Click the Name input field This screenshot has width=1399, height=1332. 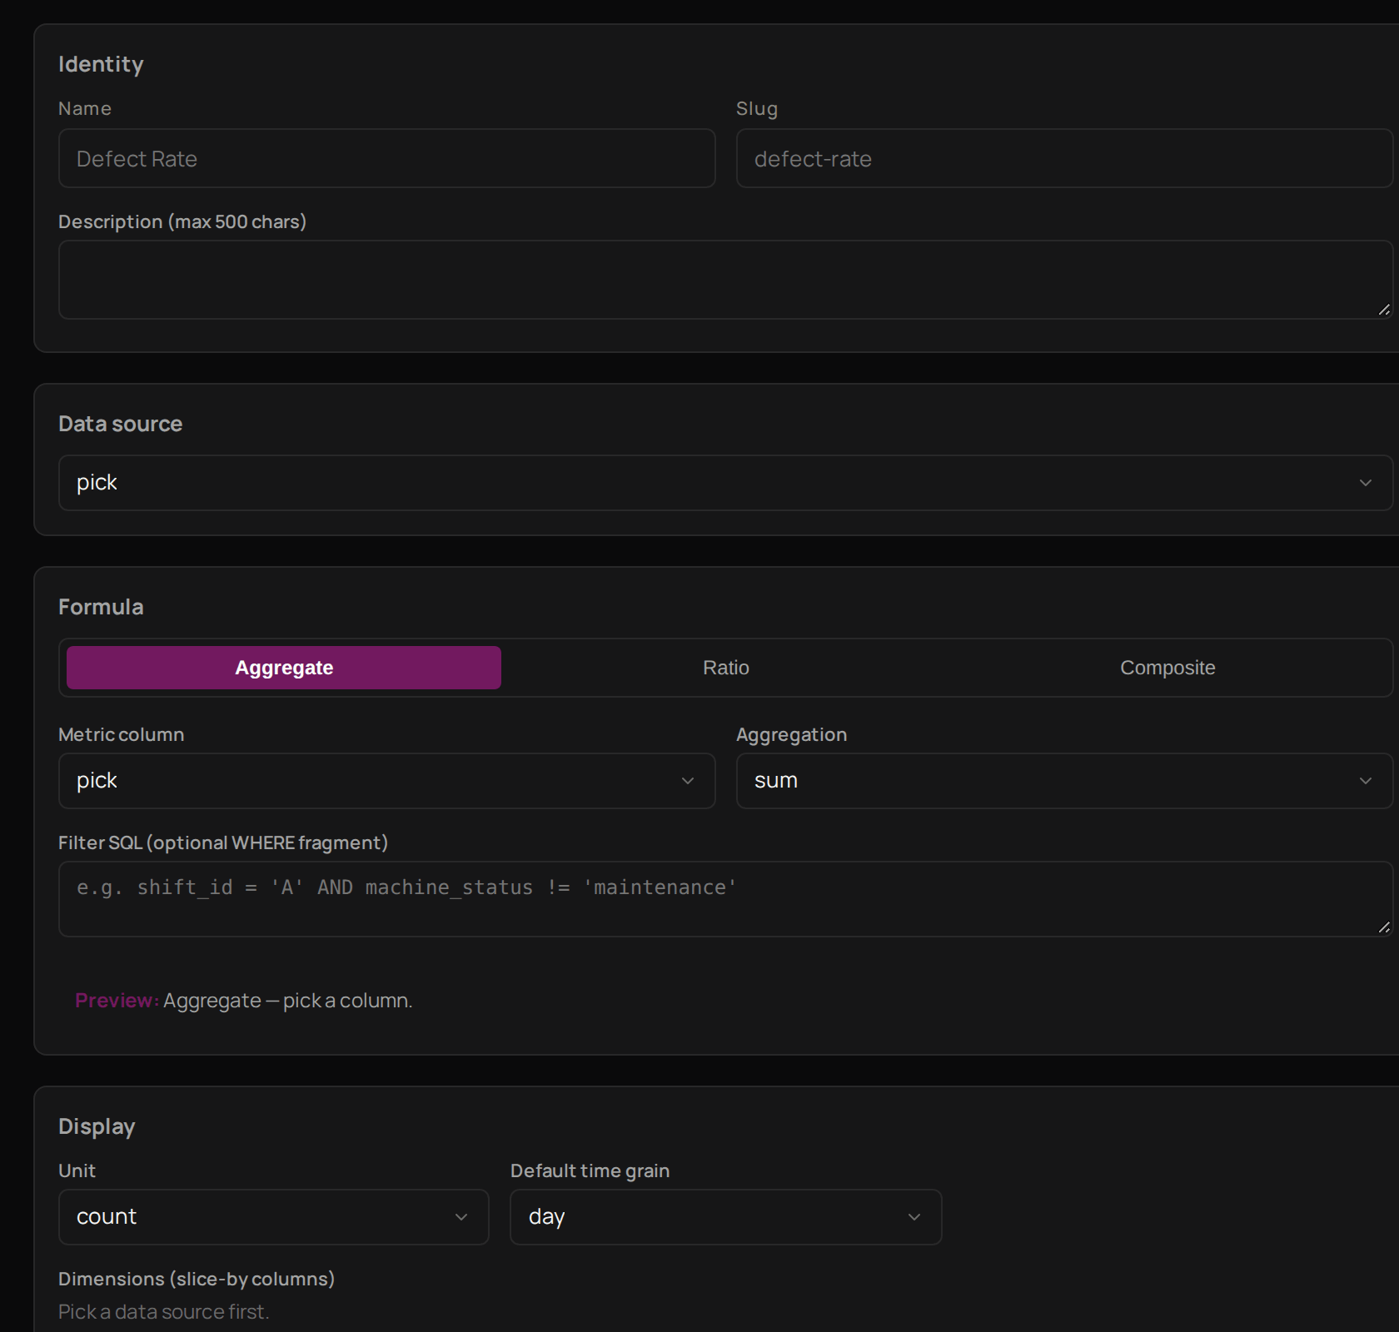tap(386, 158)
